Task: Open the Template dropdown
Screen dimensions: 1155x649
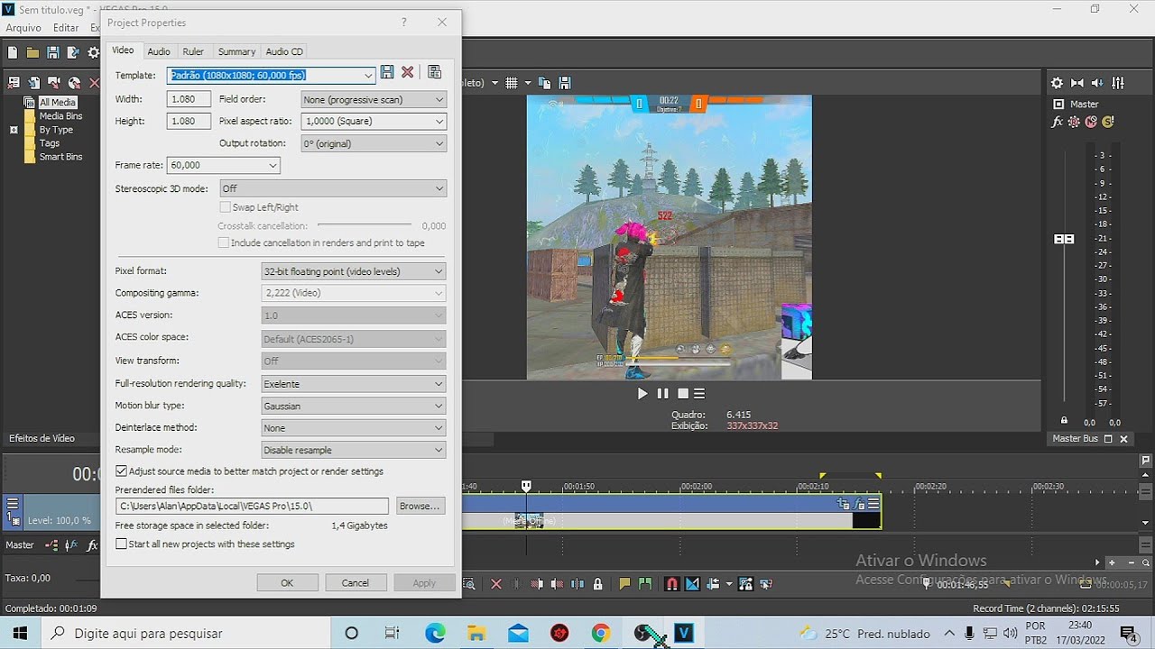Action: [x=368, y=76]
